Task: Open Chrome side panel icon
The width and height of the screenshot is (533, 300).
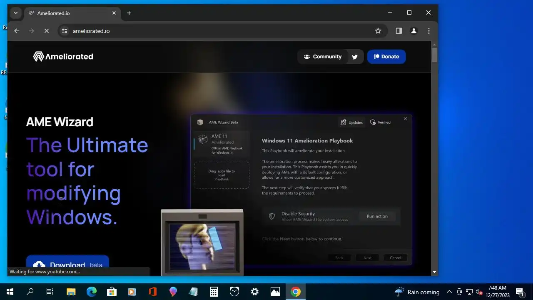Action: [x=399, y=31]
